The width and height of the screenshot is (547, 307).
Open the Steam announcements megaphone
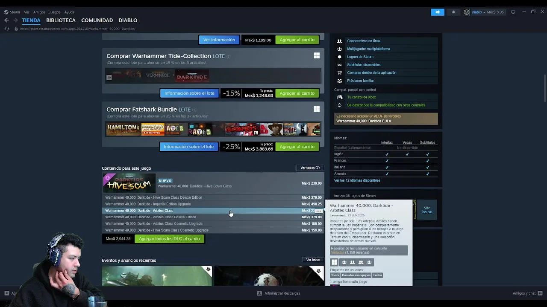pos(437,12)
